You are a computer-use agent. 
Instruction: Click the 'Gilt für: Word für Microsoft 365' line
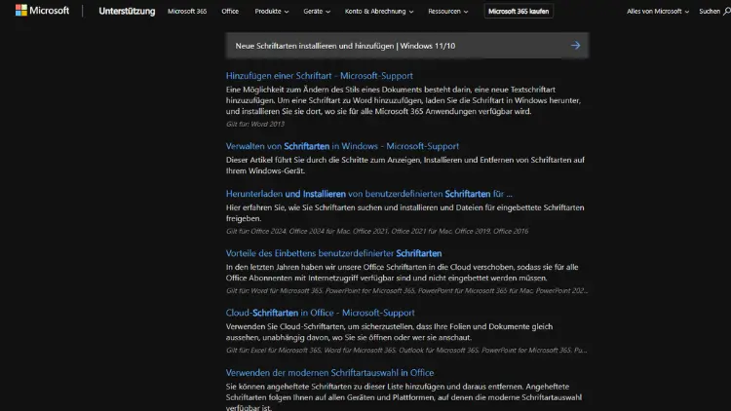(x=406, y=291)
